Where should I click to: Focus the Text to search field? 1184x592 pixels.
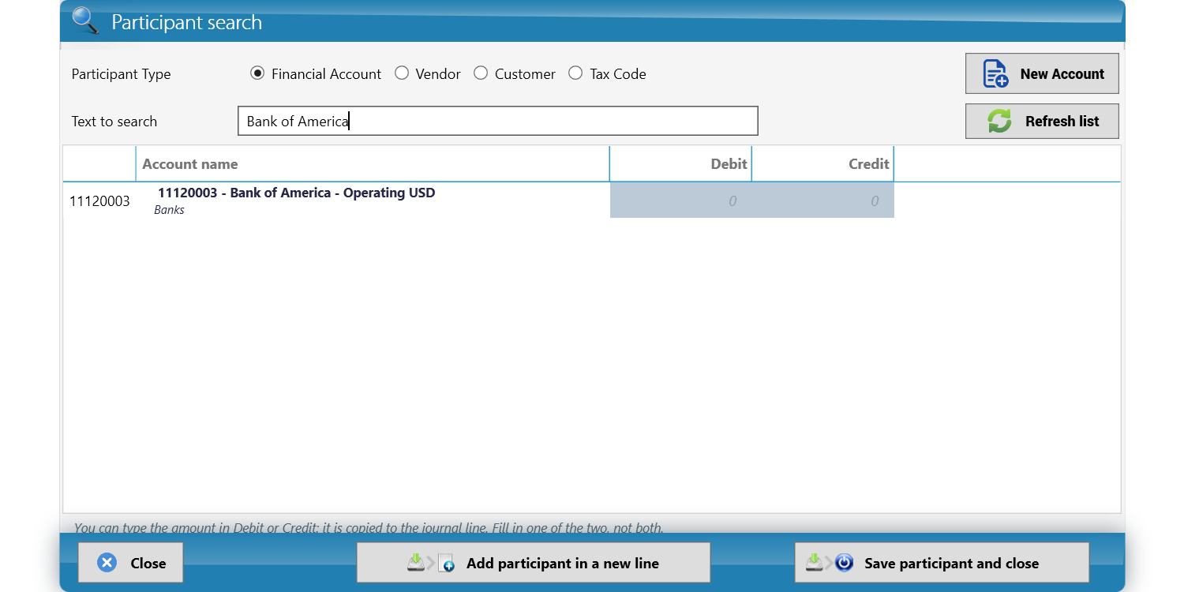tap(498, 121)
